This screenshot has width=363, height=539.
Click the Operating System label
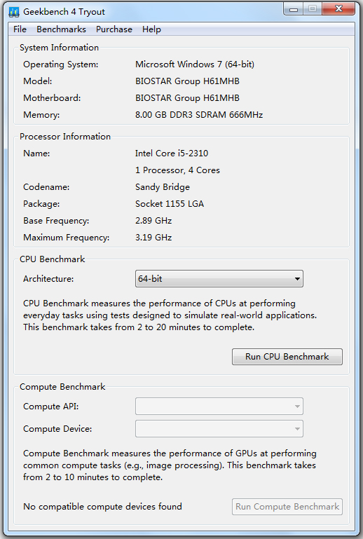(x=60, y=64)
